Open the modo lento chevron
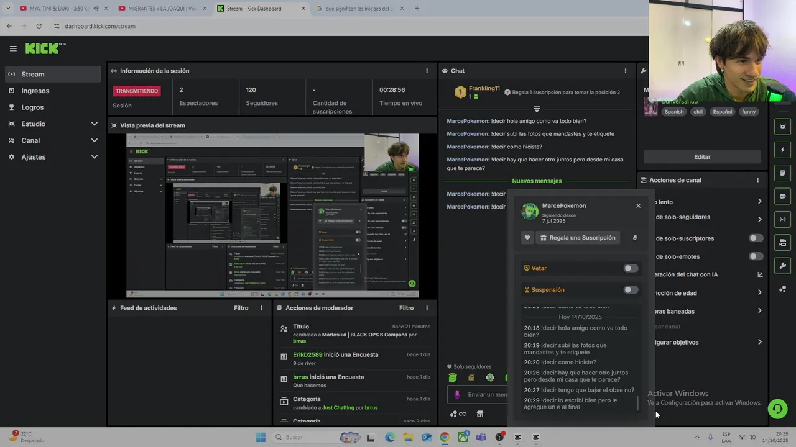This screenshot has height=447, width=796. pos(760,201)
